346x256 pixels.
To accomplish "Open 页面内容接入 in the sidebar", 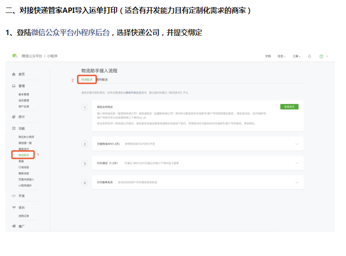I will tap(26, 179).
